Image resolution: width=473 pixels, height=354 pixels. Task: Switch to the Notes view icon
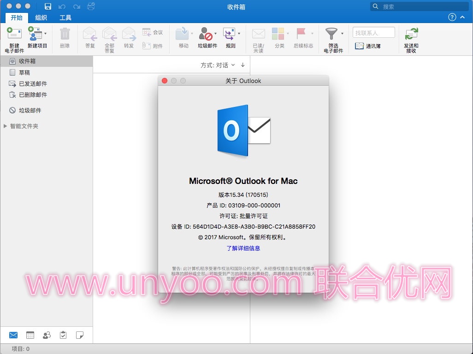(x=80, y=335)
